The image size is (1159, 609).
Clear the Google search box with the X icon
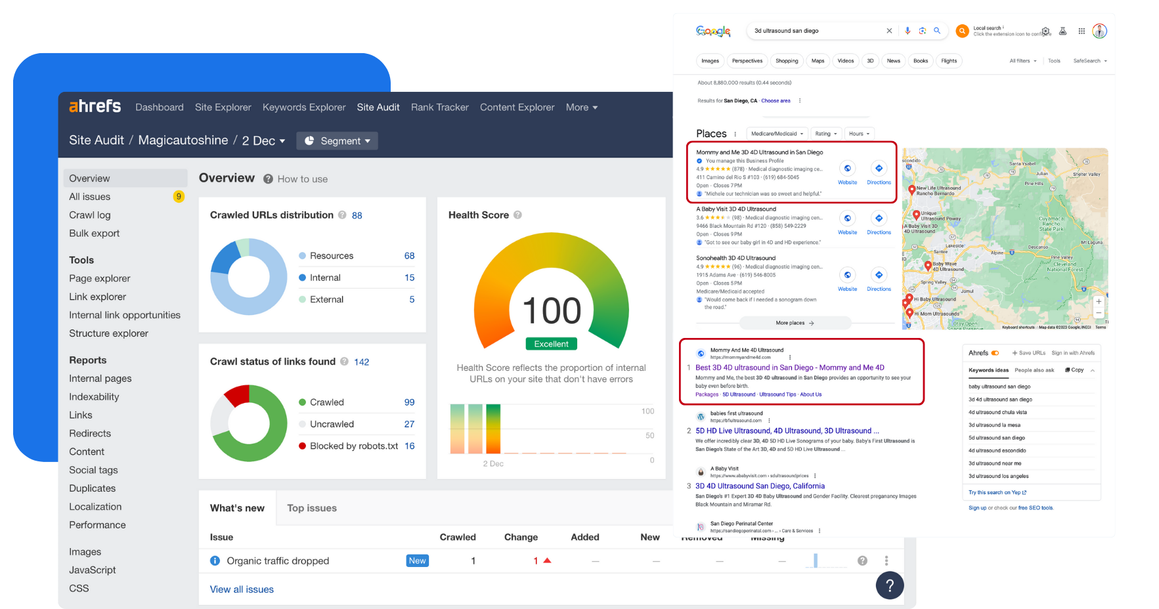(x=889, y=31)
